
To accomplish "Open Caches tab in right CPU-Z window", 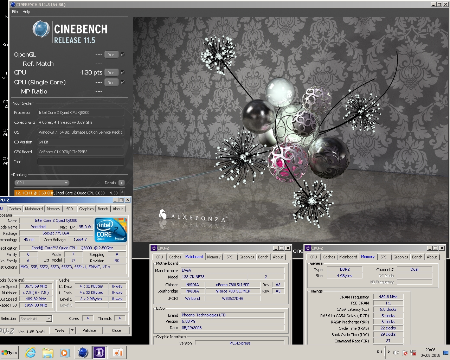I will coord(329,257).
